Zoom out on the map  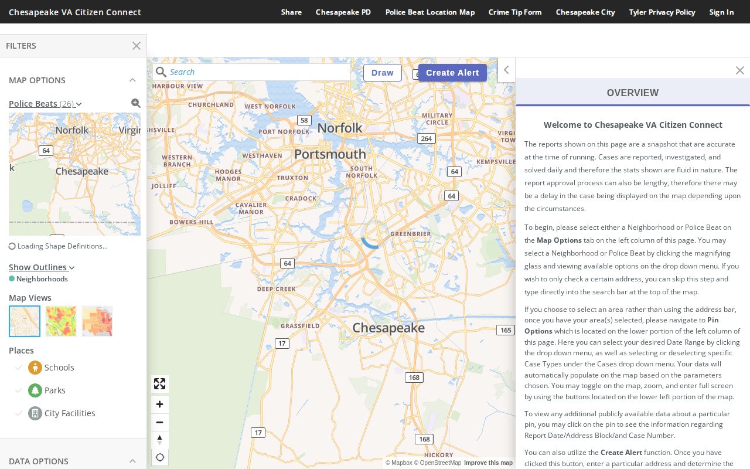click(159, 422)
